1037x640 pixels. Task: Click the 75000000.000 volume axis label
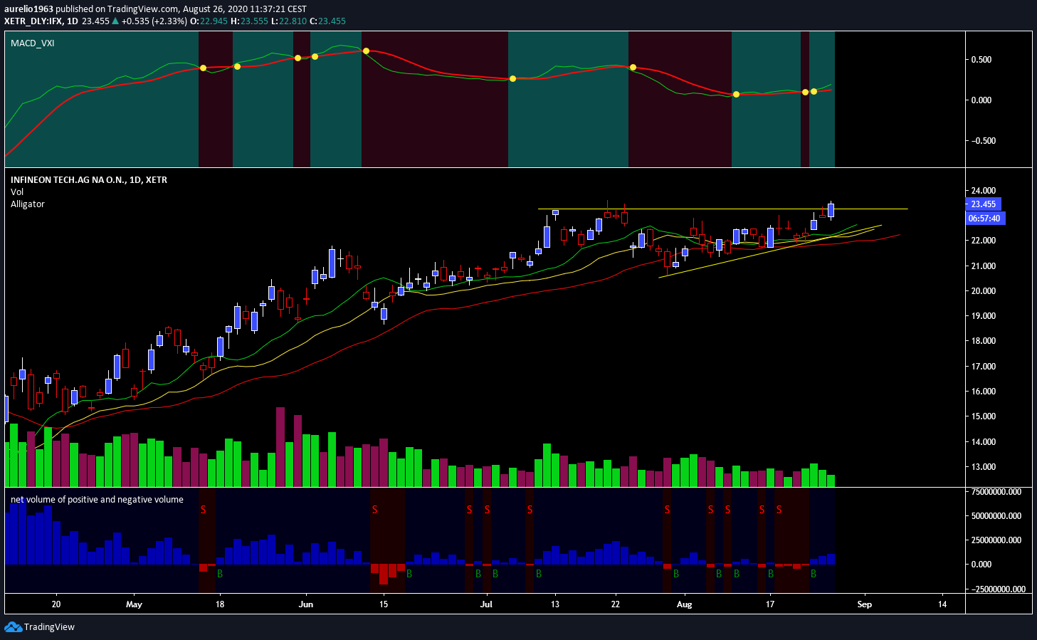[x=996, y=492]
